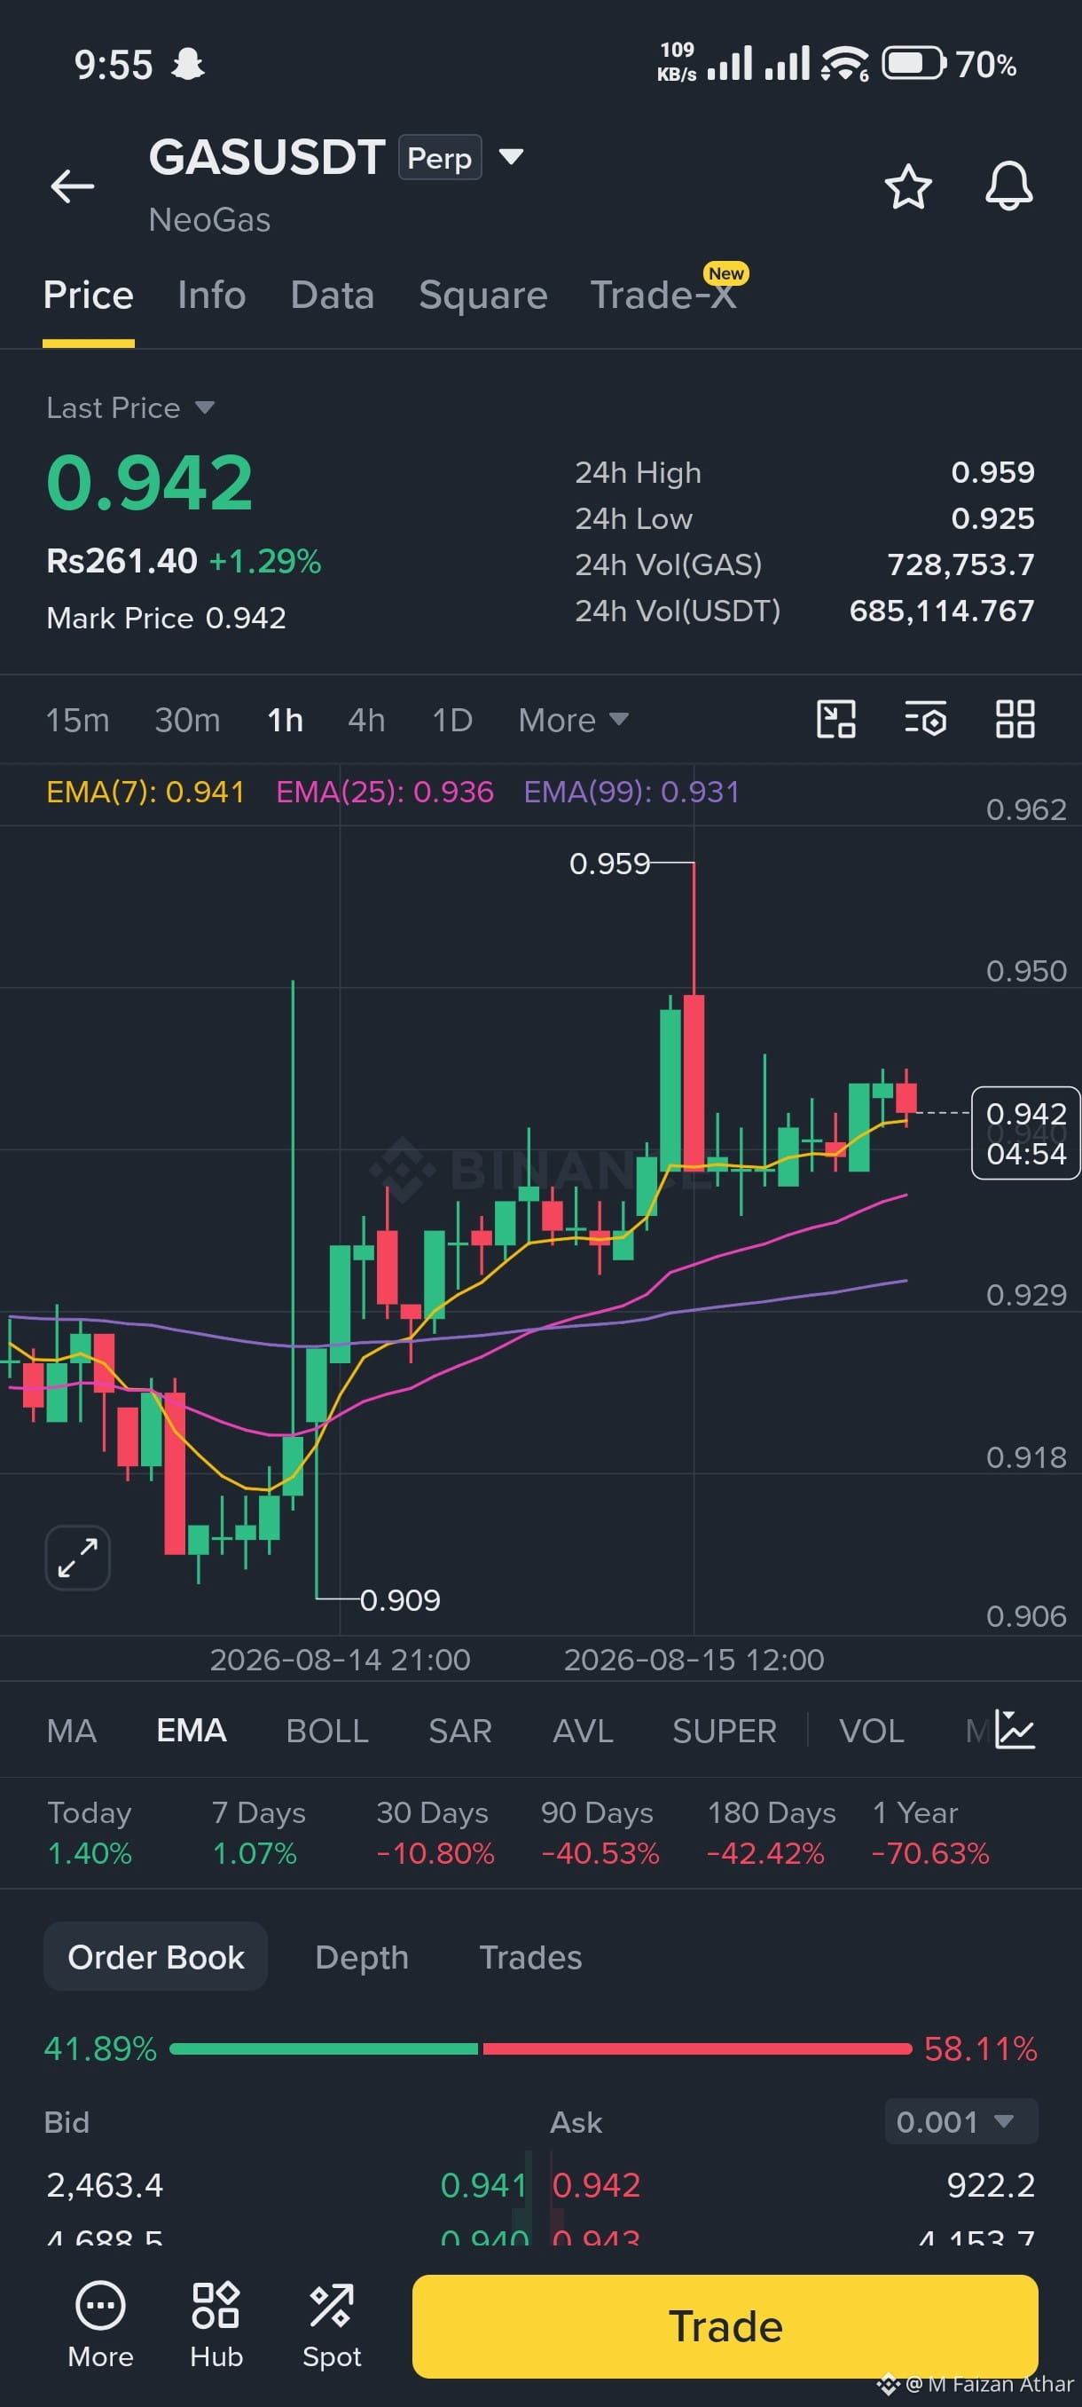The width and height of the screenshot is (1082, 2407).
Task: Open the More timeframes dropdown
Action: tap(573, 721)
